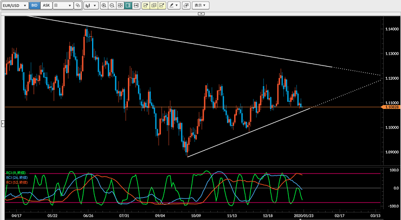The width and height of the screenshot is (401, 220).
Task: Open the daily timeframe dropdown
Action: coord(63,5)
